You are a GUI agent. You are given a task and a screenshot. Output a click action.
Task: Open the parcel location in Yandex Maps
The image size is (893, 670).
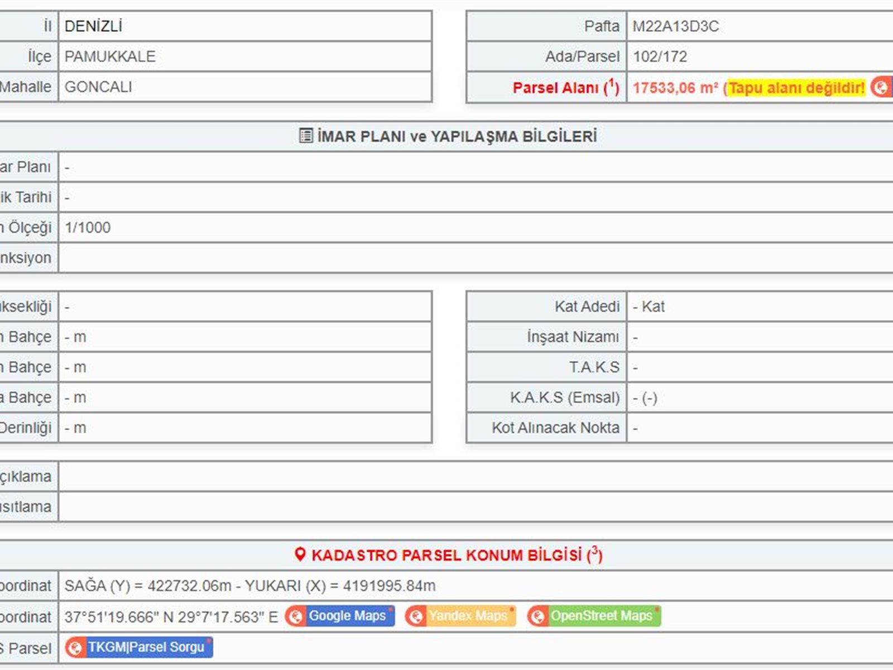[468, 616]
